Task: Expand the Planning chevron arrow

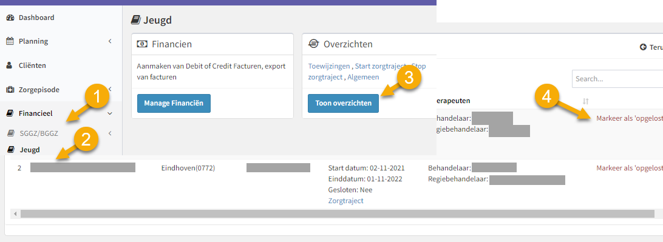Action: [110, 41]
